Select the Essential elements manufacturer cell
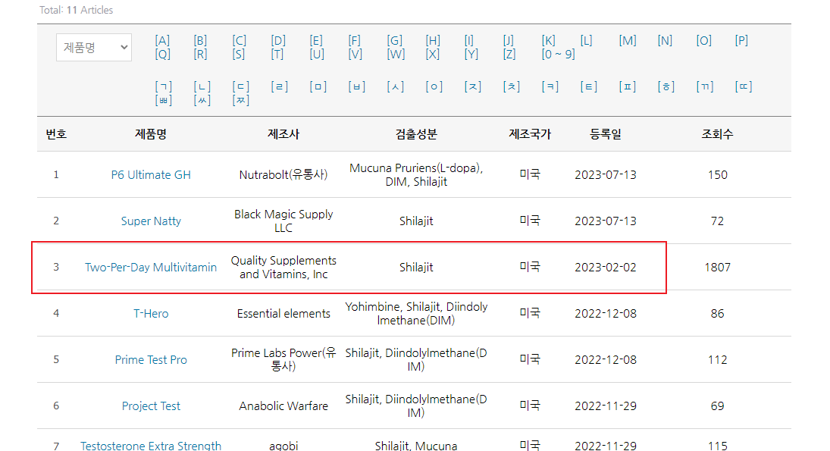Screen dimensions: 830x451 [x=283, y=313]
